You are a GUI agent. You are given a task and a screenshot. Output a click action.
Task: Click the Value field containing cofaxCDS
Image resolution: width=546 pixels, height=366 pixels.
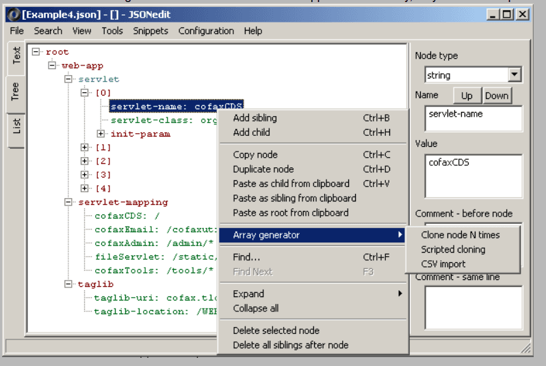point(473,177)
